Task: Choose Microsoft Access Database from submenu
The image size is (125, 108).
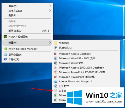Action: pos(86,54)
